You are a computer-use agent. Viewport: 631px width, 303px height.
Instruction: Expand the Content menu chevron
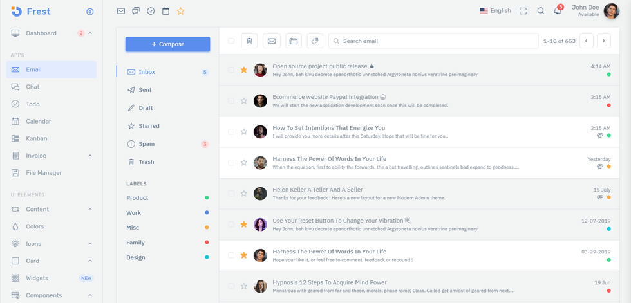(90, 209)
